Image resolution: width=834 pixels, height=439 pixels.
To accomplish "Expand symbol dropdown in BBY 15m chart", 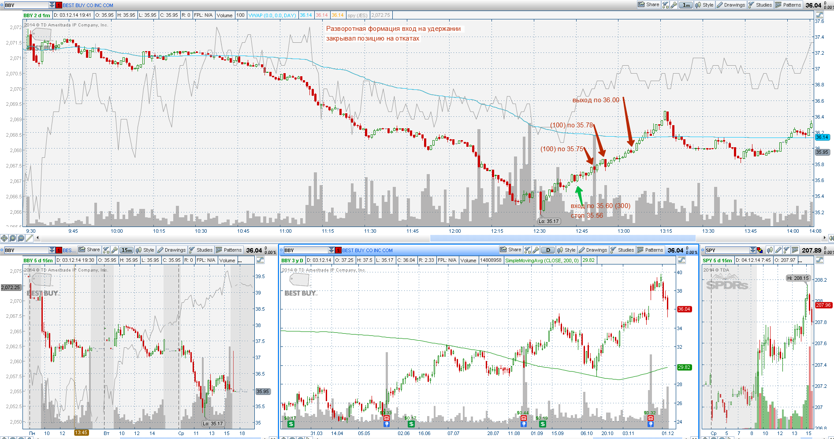I will 52,250.
